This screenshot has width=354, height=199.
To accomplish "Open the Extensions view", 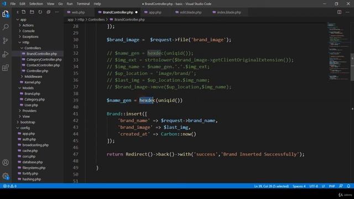I will (x=6, y=67).
